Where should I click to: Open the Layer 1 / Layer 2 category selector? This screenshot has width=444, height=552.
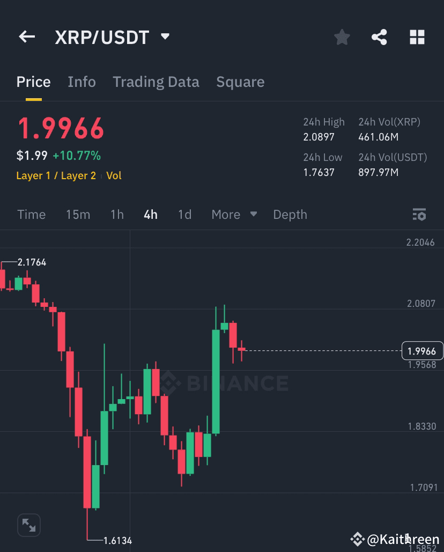[56, 175]
